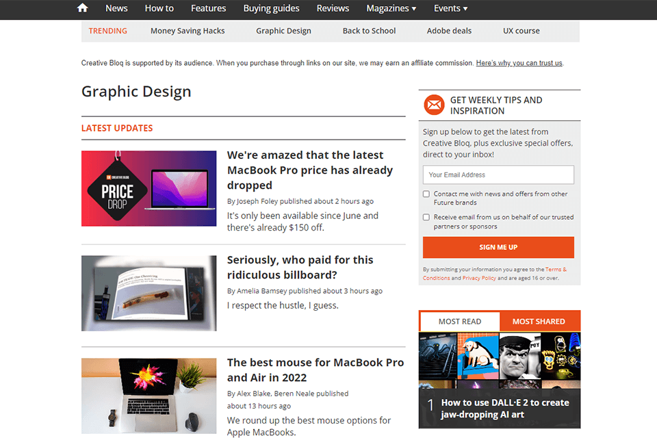Click 'By Joseph Foley published about 2 hours ago'
This screenshot has width=657, height=438.
(300, 201)
